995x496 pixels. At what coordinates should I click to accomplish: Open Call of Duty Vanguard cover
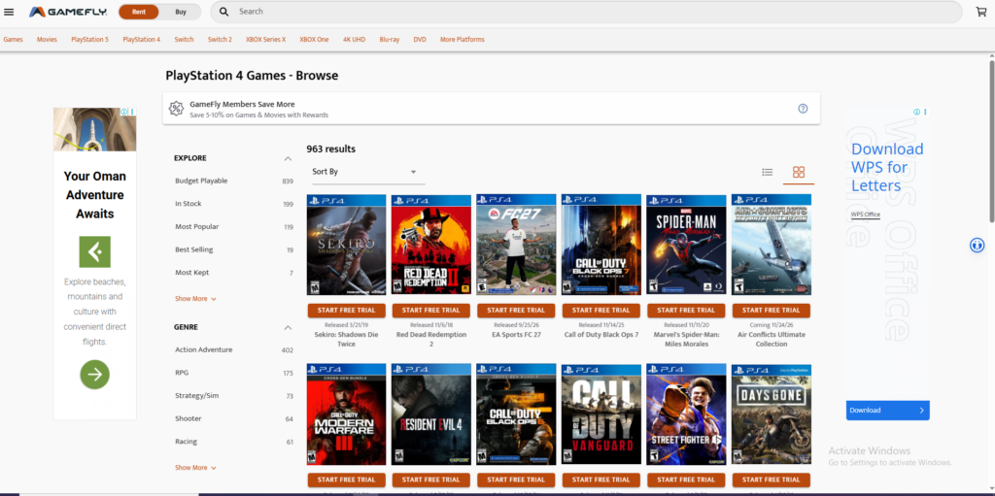click(600, 414)
